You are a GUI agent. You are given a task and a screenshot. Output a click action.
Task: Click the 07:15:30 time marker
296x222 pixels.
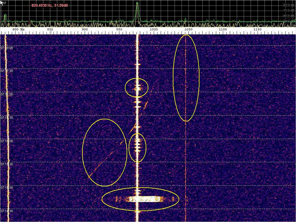coord(7,164)
